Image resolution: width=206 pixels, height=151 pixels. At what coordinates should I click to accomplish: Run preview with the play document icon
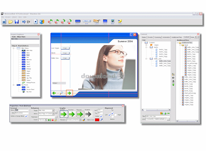click(x=36, y=22)
